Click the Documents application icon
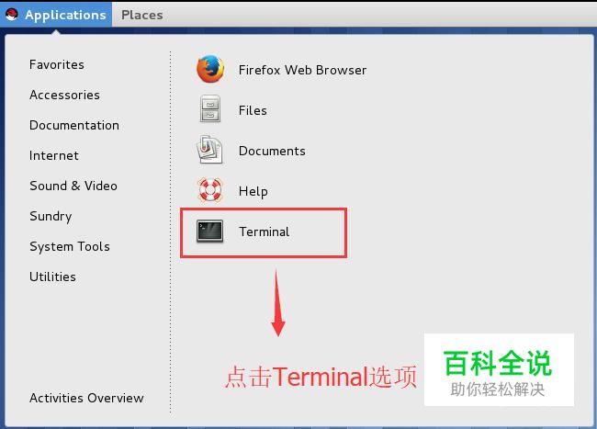Screen dimensions: 597x429 (209, 150)
